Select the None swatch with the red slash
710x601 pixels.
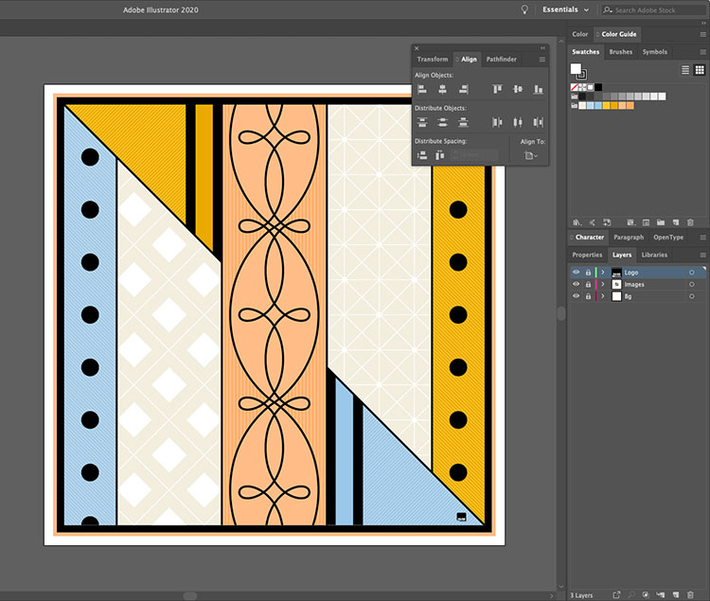point(575,87)
